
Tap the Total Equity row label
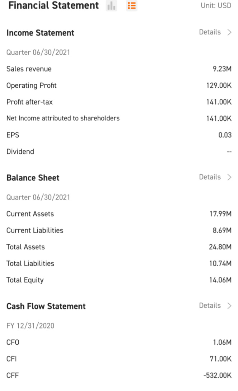(25, 280)
